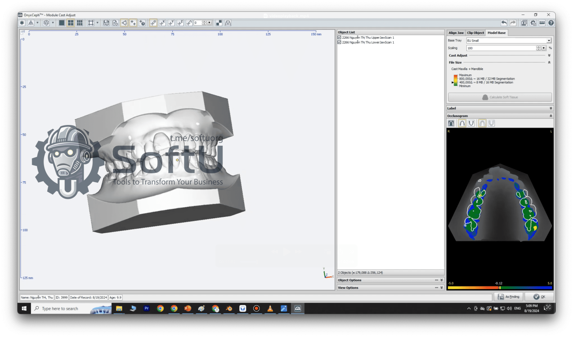
Task: Toggle the free rotation axis icon
Action: (x=153, y=23)
